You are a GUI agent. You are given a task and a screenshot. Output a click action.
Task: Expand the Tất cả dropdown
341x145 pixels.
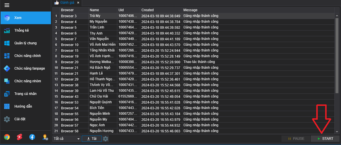[67, 139]
